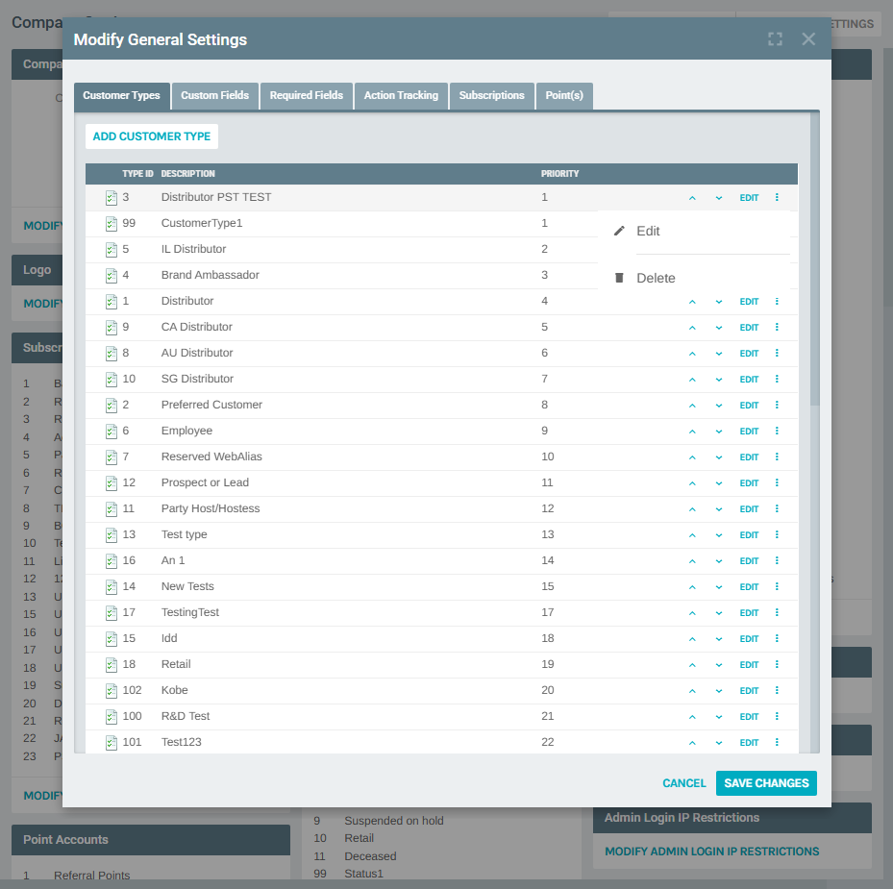Move Test type up in priority
The height and width of the screenshot is (889, 893).
(692, 535)
